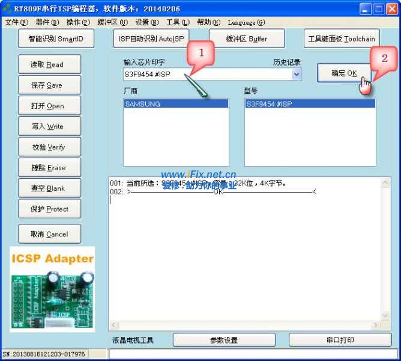This screenshot has width=401, height=361.
Task: Select S3F9454 #ISP in the model list
Action: [x=310, y=103]
